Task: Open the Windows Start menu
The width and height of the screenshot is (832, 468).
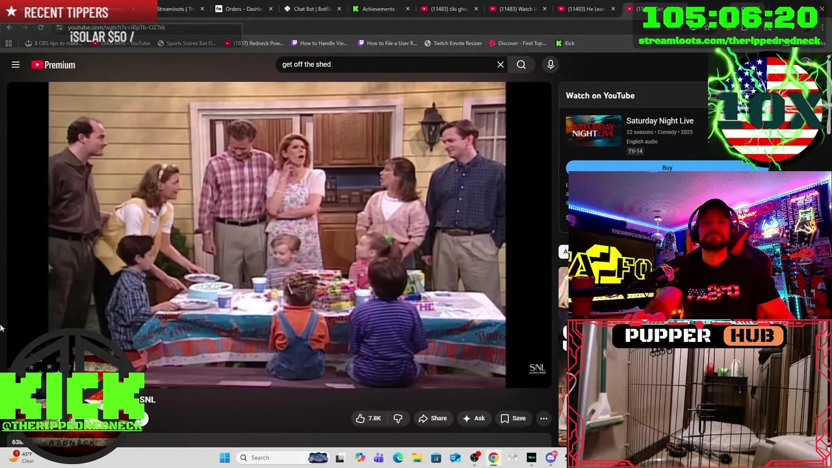Action: click(224, 458)
